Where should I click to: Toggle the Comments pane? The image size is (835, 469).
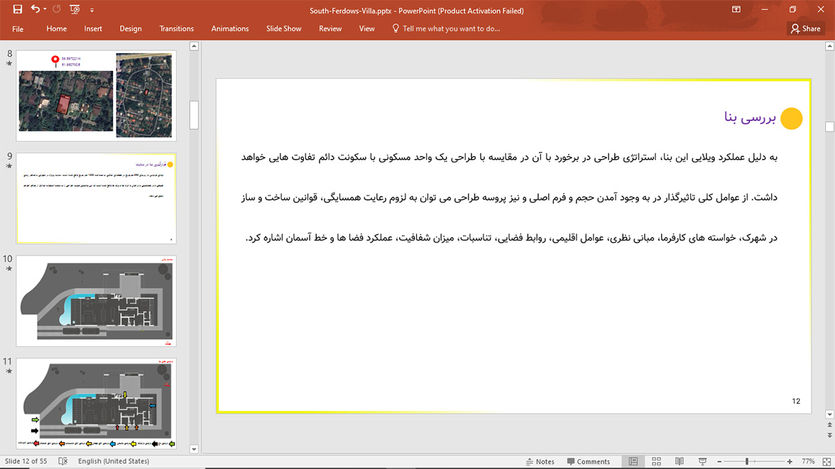click(x=589, y=461)
